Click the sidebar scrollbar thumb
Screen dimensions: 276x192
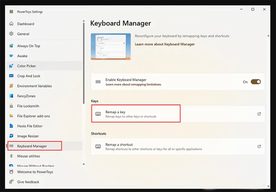click(x=84, y=63)
